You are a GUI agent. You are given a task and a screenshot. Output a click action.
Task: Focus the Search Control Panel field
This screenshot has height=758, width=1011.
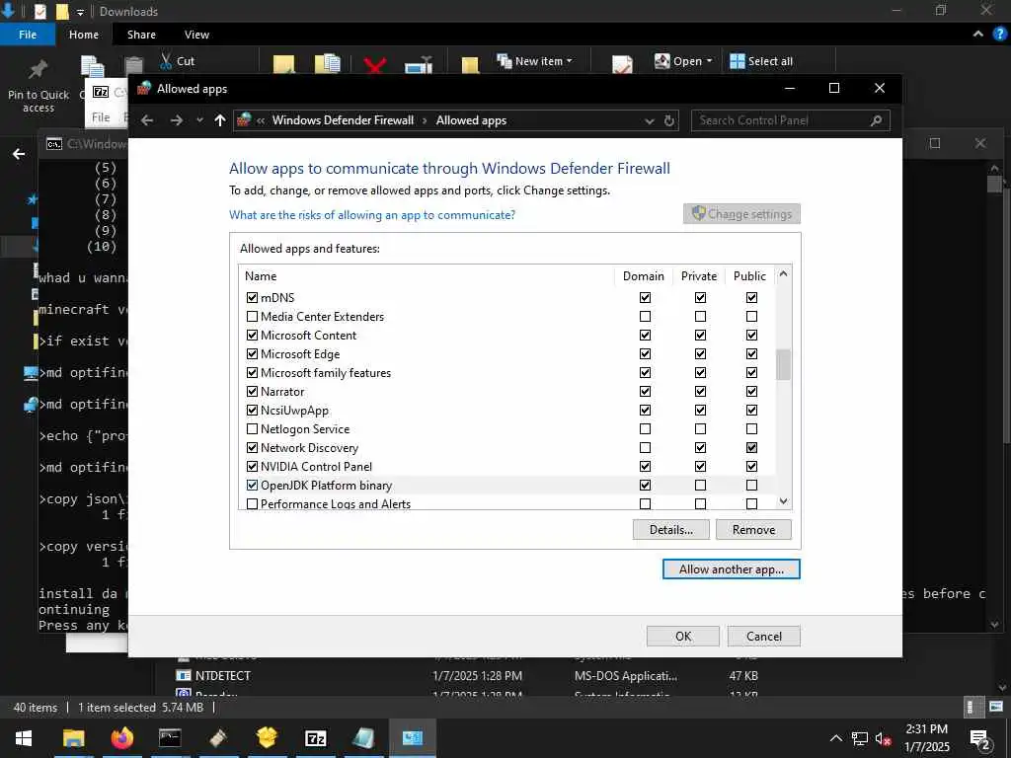[x=791, y=120]
